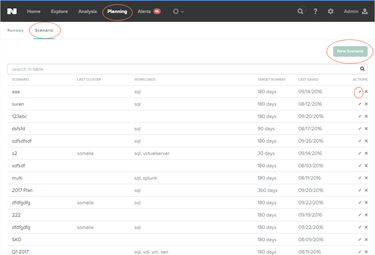
Task: Edit the sdfsdfsdf scenario
Action: 360,141
